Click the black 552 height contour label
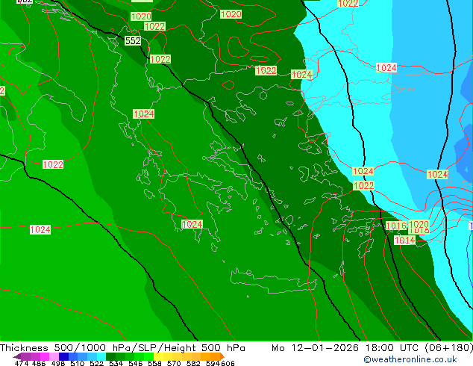Image resolution: width=473 pixels, height=366 pixels. tap(133, 40)
